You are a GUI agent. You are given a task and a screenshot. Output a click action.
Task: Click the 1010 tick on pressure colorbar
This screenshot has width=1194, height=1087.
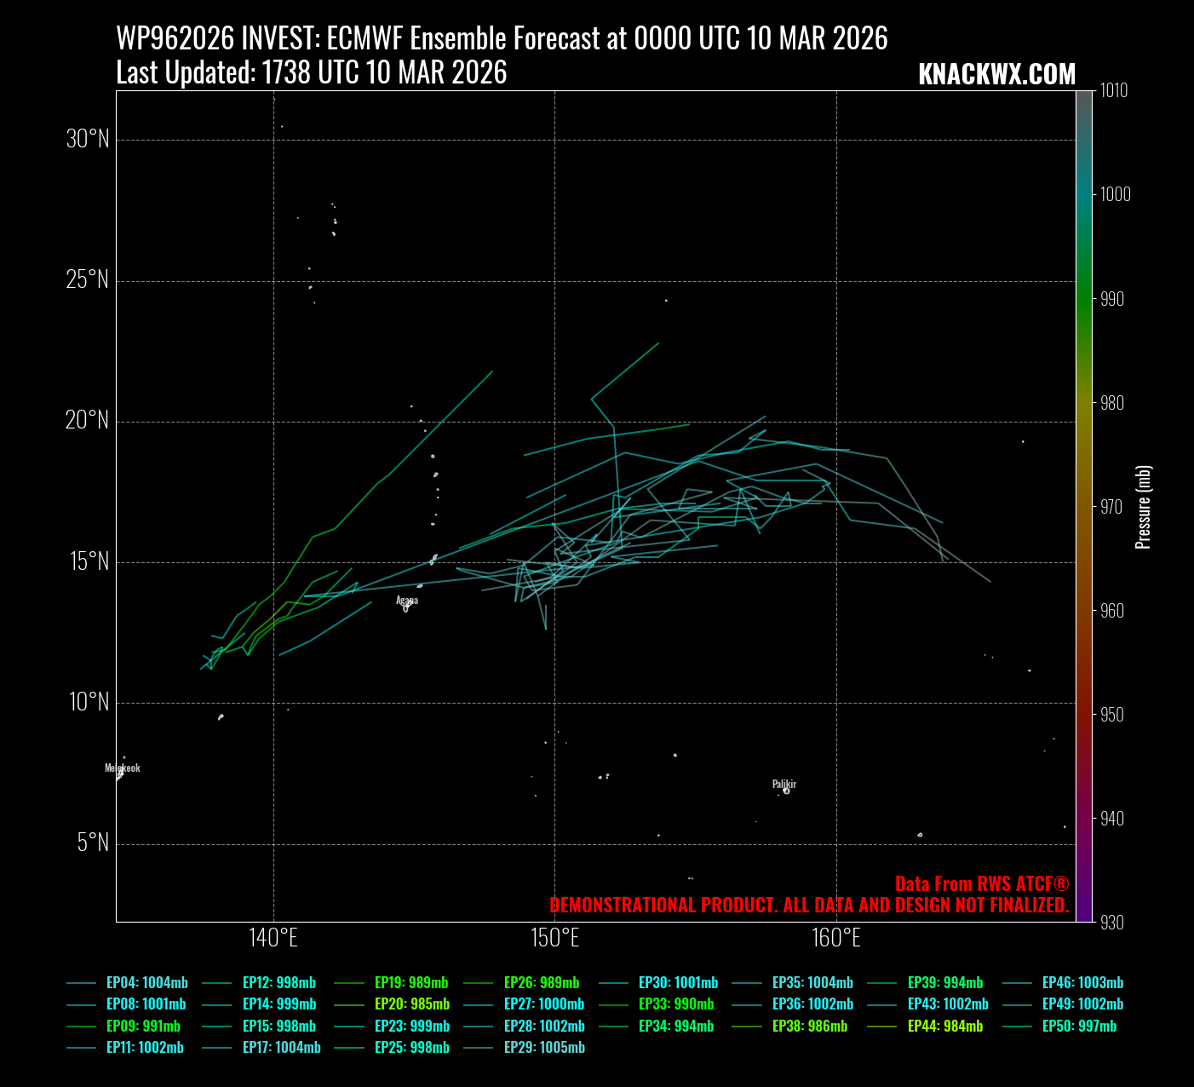coord(1115,90)
